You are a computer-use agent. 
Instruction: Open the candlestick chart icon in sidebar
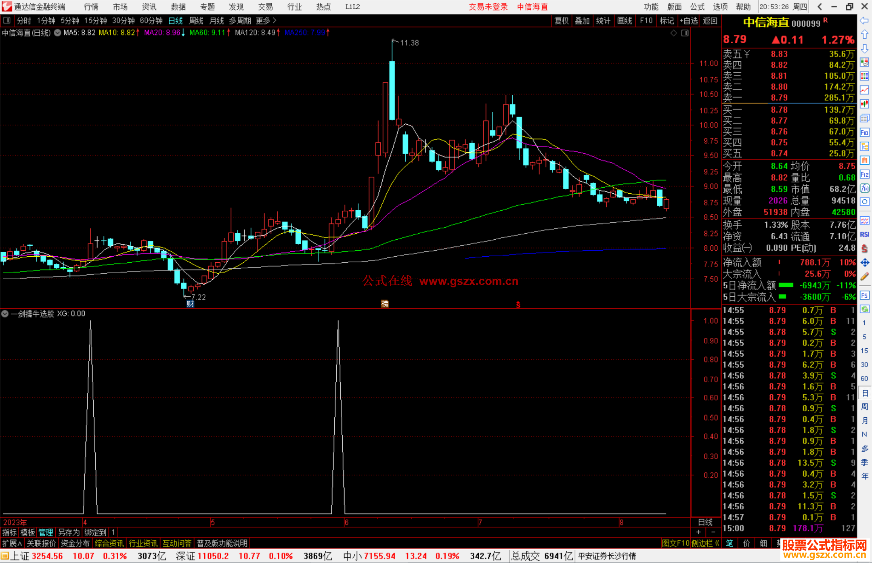864,104
